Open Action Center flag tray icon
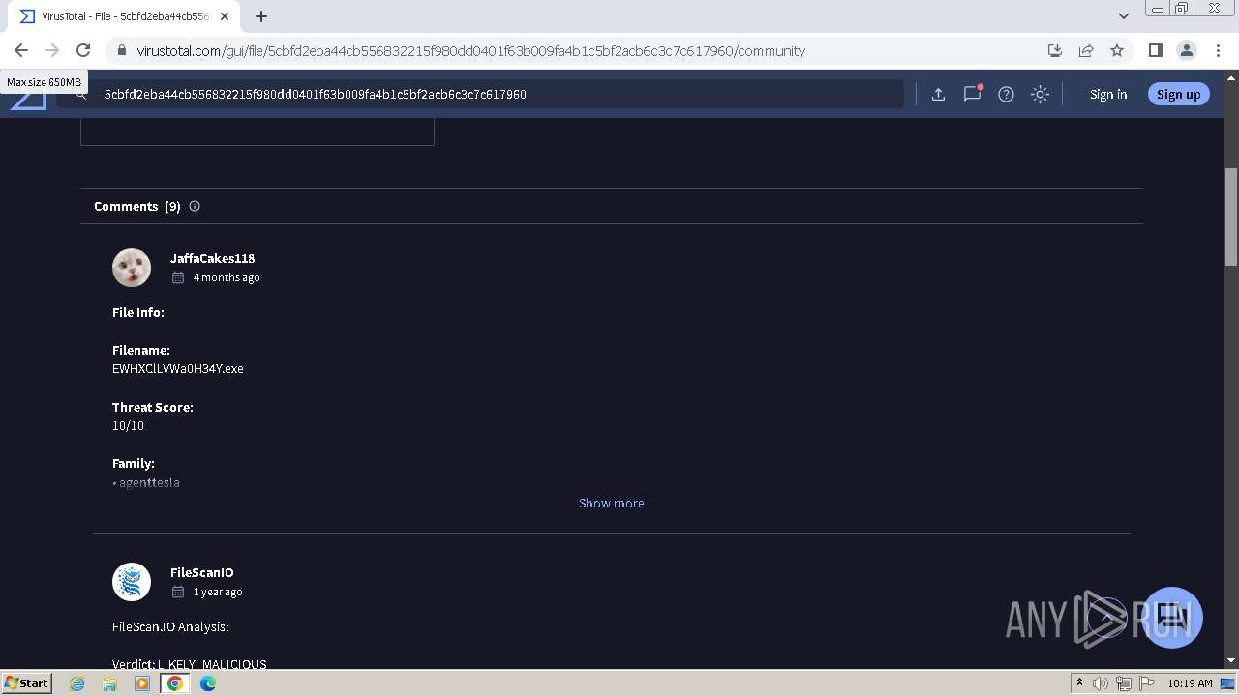1239x696 pixels. tap(1145, 683)
